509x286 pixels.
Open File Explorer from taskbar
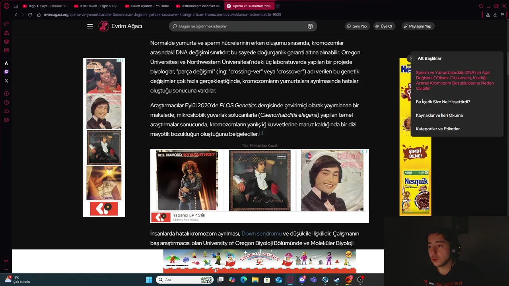(255, 280)
